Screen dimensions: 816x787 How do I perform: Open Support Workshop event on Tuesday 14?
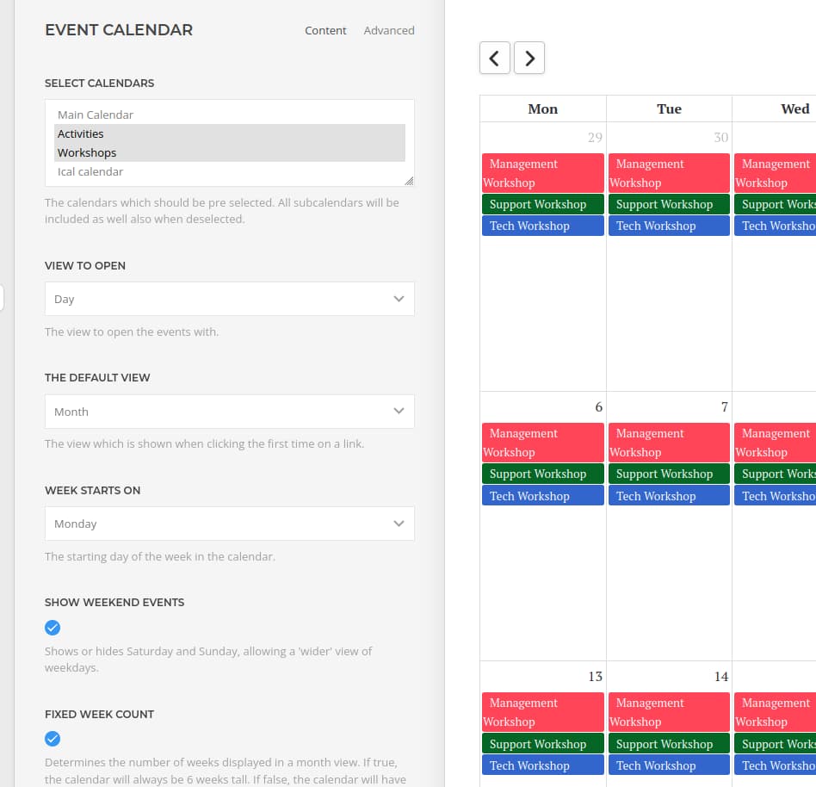point(669,744)
